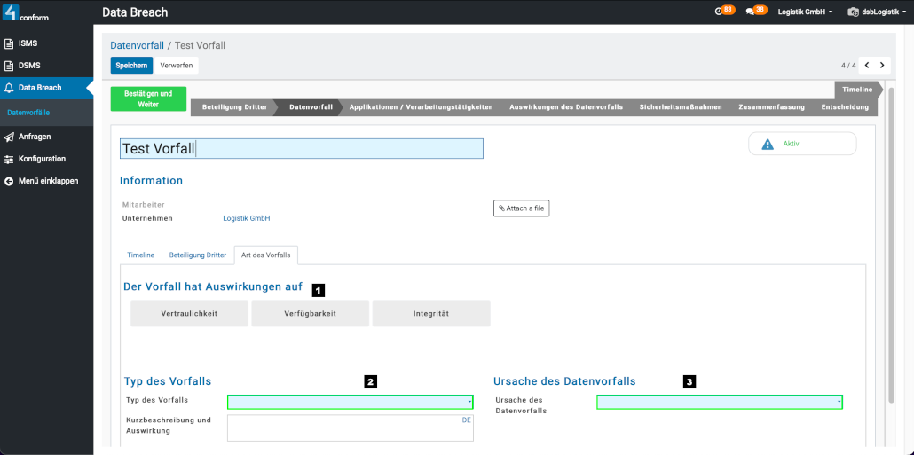
Task: Expand the Ursache des Datenvorfalls dropdown
Action: pyautogui.click(x=719, y=402)
